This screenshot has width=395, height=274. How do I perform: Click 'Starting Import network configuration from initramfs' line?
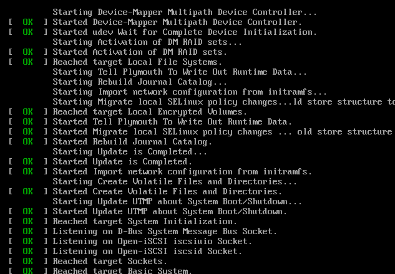pyautogui.click(x=180, y=92)
